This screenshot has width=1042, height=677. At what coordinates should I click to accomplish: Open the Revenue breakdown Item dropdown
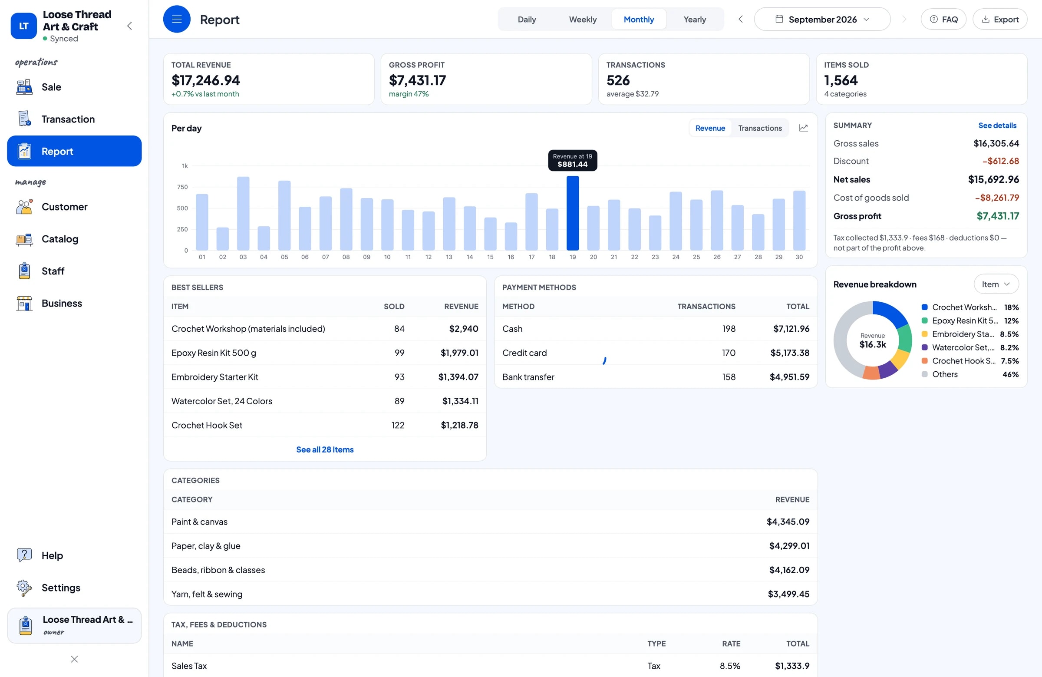996,284
